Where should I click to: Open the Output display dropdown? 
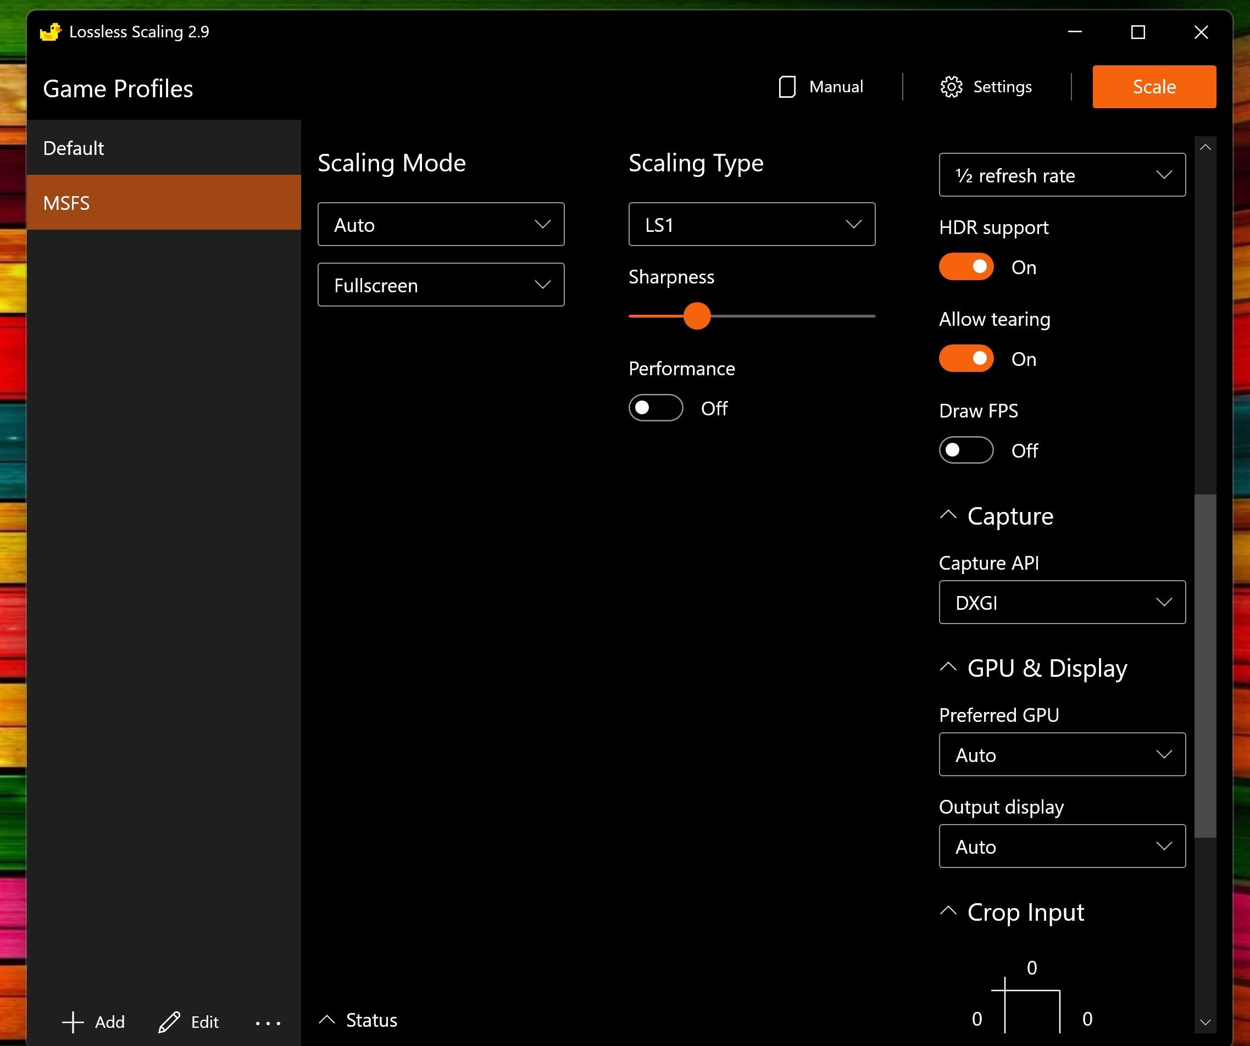[x=1063, y=846]
